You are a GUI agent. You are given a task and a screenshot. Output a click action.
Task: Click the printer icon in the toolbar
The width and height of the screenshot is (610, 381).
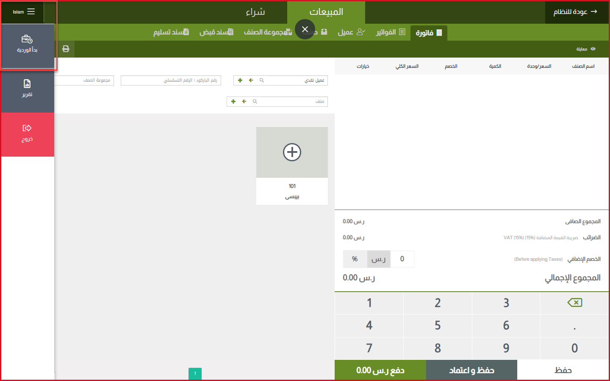[66, 49]
